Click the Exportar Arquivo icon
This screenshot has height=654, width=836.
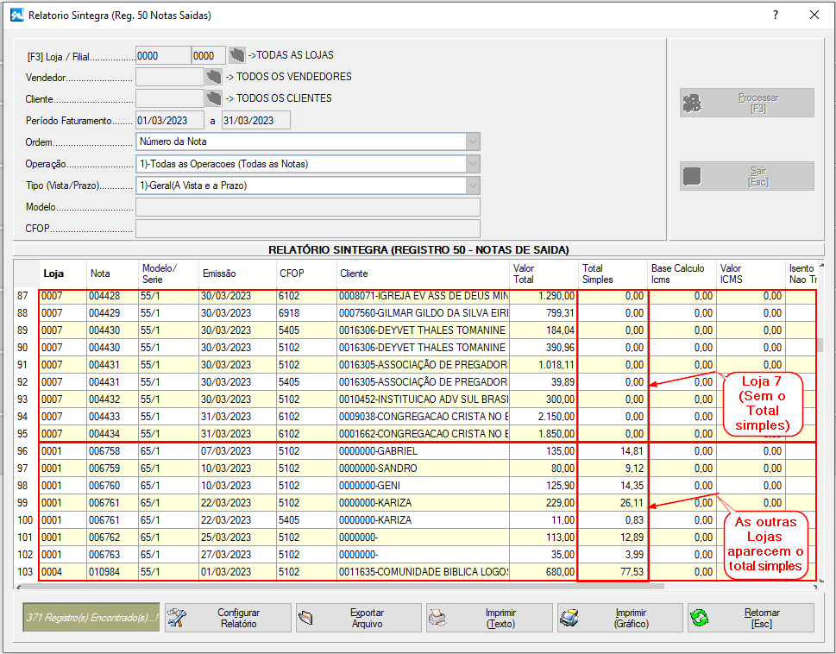[x=306, y=619]
